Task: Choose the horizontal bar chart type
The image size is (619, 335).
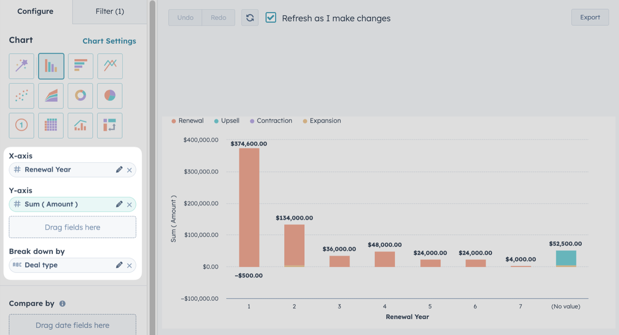Action: point(80,66)
